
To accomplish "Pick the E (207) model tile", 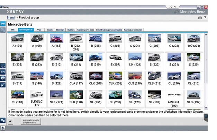I will [x=115, y=61].
